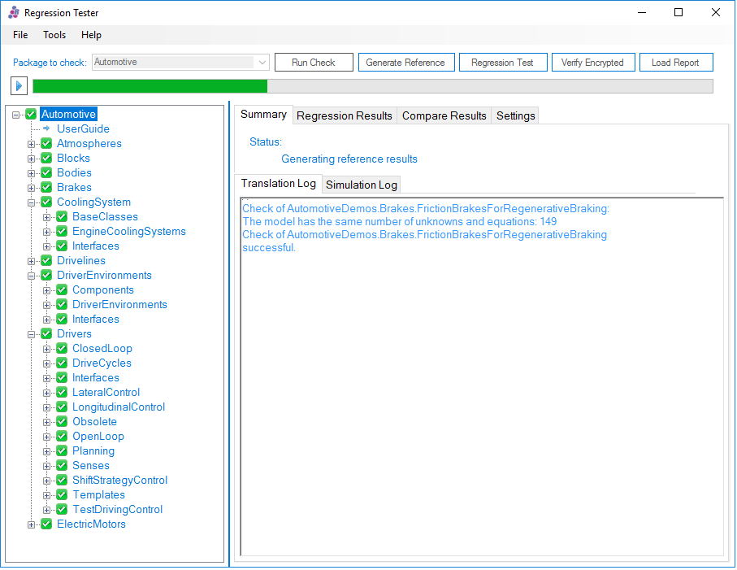Click the UserGuide arrow icon in the tree

[46, 128]
